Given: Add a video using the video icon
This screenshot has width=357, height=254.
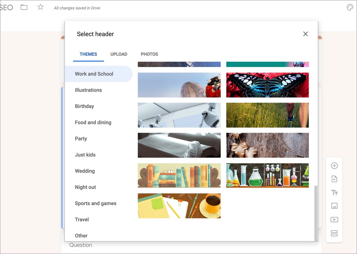Looking at the screenshot, I should click(334, 219).
